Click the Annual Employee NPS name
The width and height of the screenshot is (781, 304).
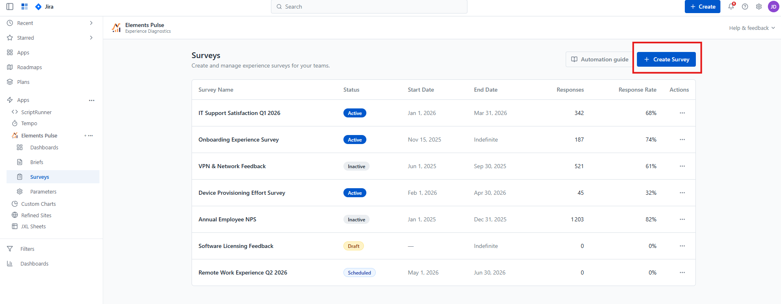(x=227, y=219)
